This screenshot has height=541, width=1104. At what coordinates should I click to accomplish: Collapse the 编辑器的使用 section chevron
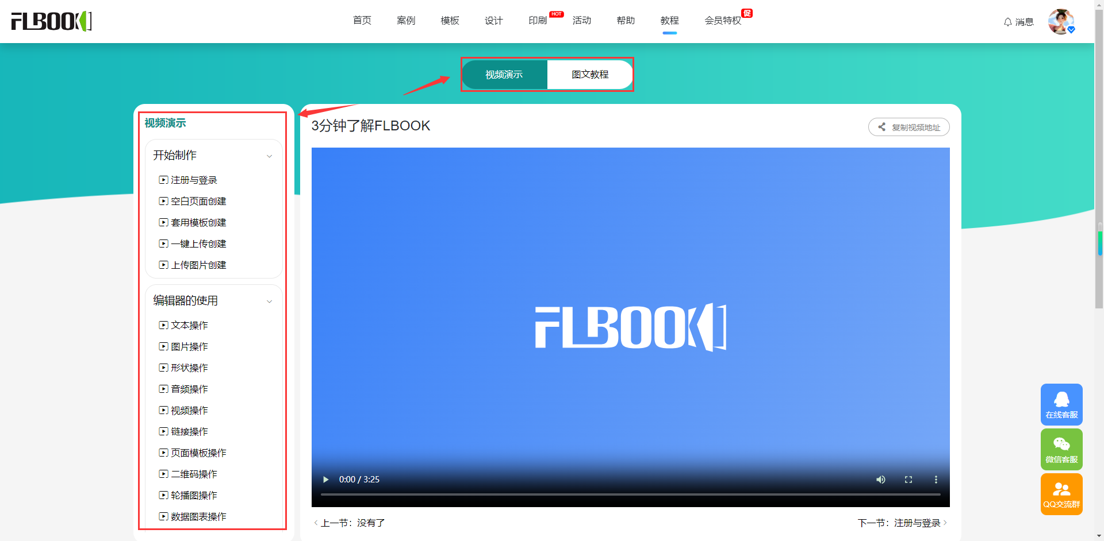coord(269,302)
